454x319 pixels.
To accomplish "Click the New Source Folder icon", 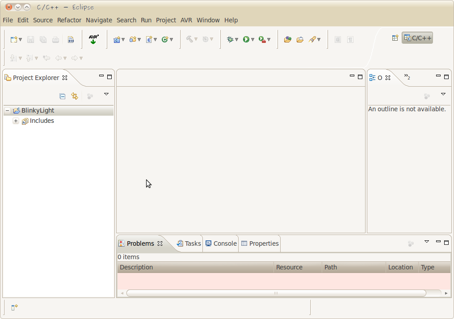I will [133, 39].
